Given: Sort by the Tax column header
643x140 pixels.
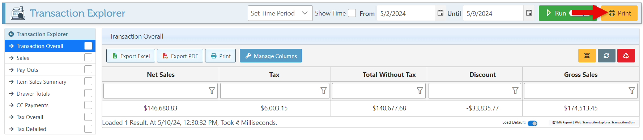Looking at the screenshot, I should click(x=274, y=75).
